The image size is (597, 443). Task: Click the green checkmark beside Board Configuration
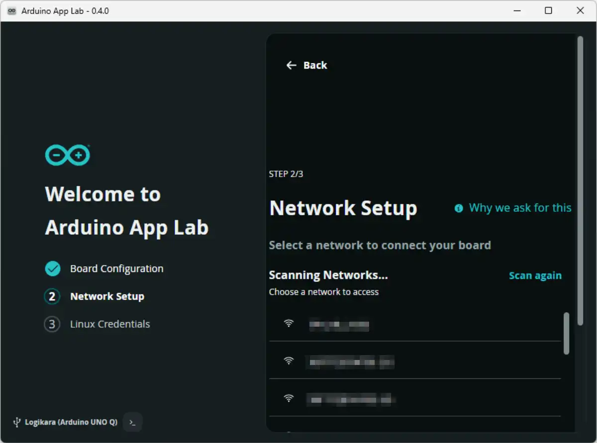(x=52, y=268)
